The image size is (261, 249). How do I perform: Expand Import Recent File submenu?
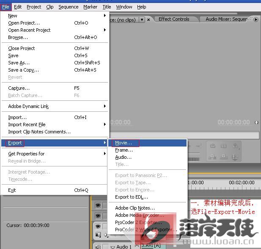[55, 125]
